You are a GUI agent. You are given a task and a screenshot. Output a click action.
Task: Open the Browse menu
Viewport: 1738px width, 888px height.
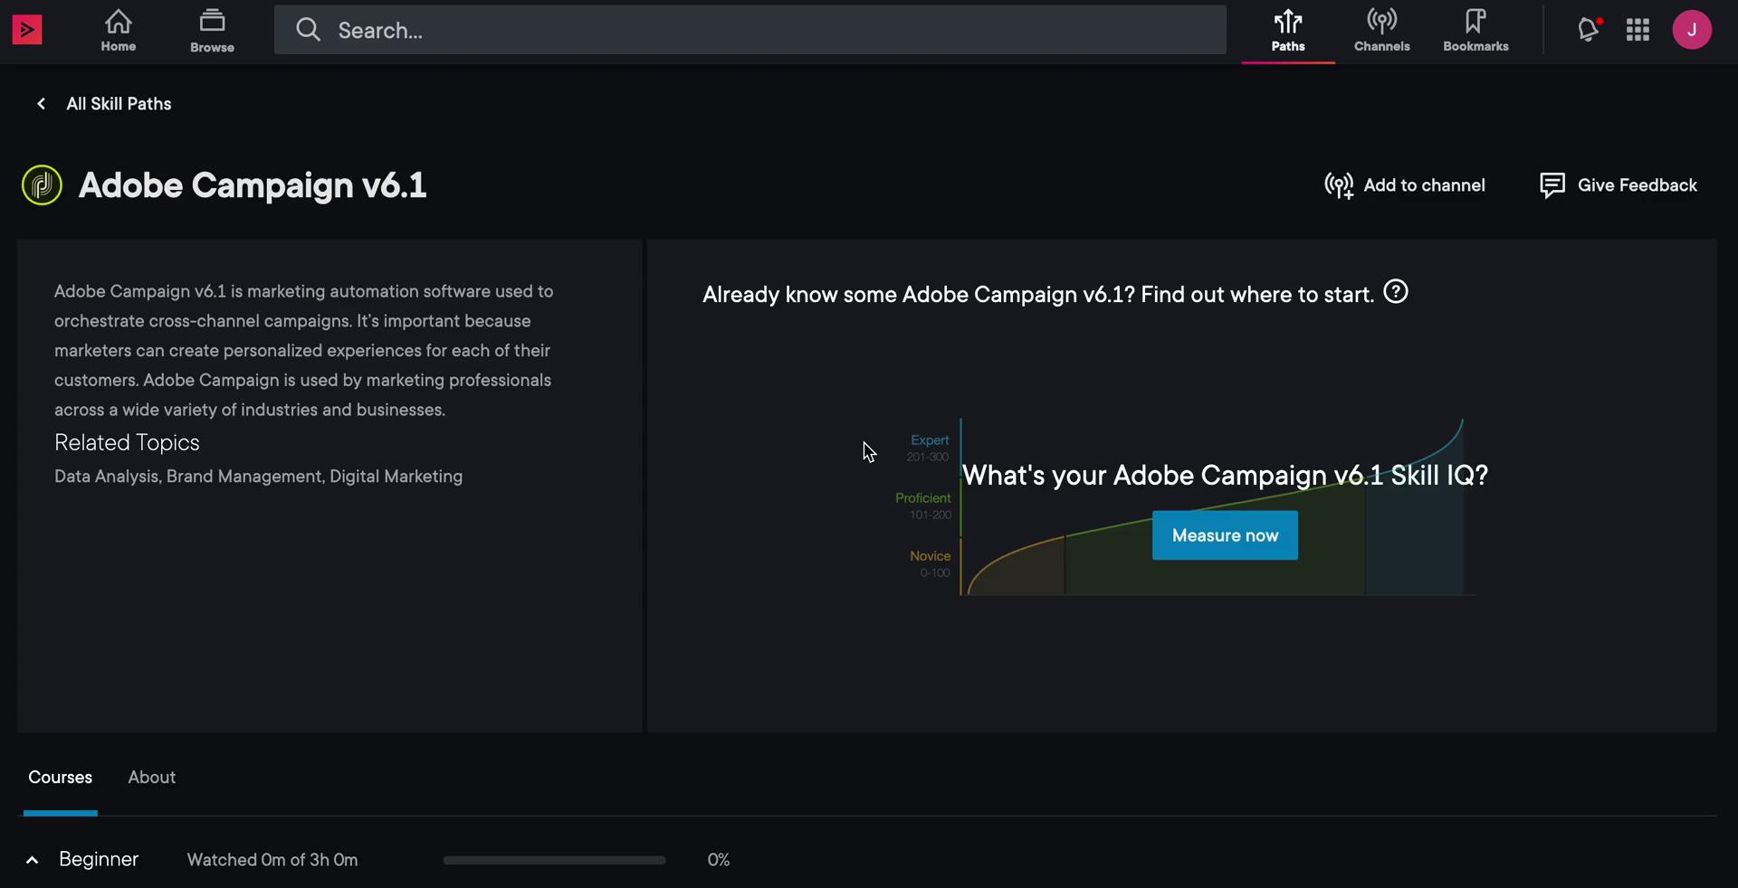[x=213, y=31]
